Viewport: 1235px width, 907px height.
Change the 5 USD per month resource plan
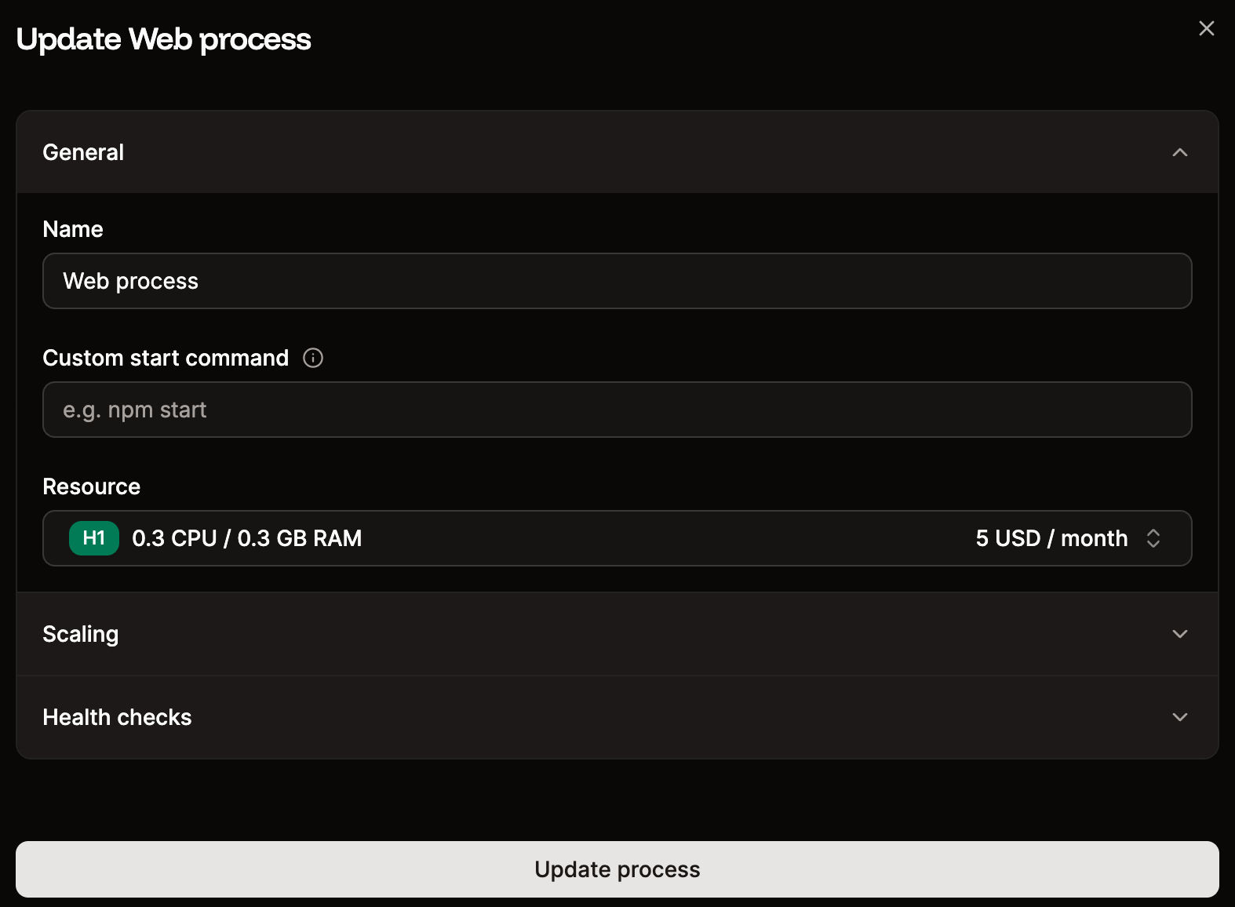tap(1051, 538)
